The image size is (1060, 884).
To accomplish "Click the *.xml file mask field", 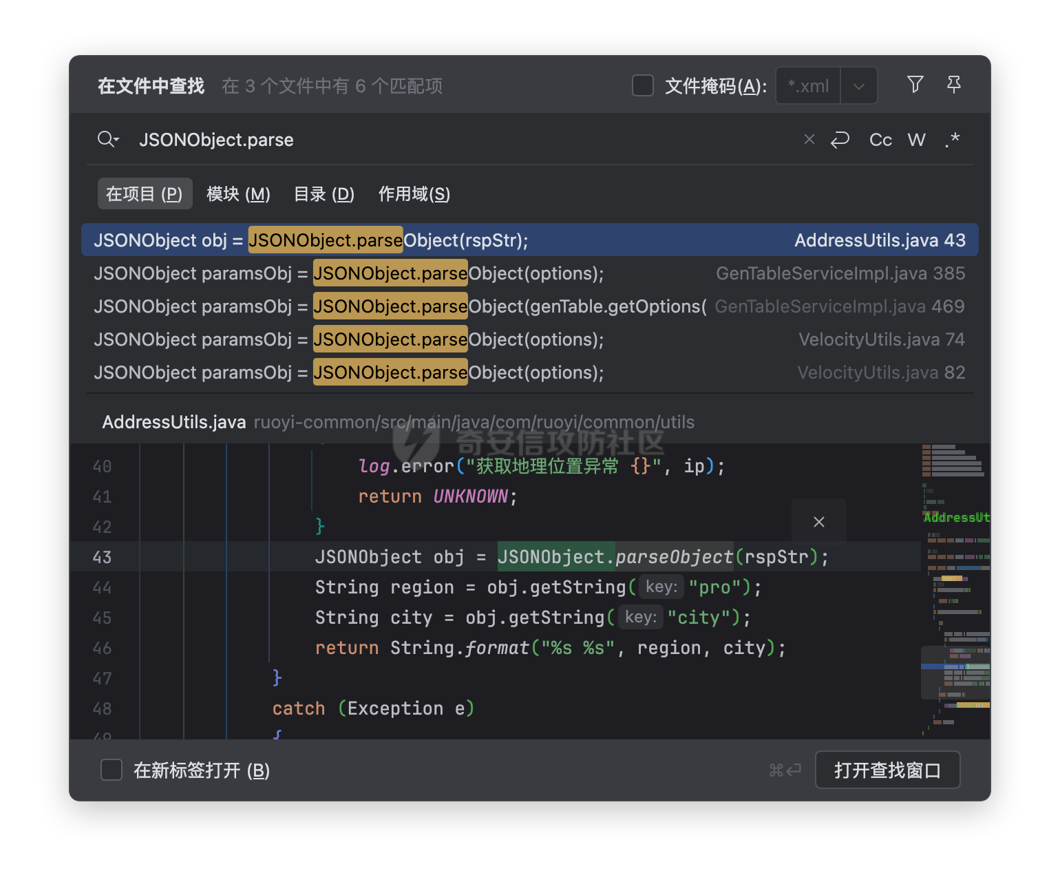I will (x=808, y=86).
